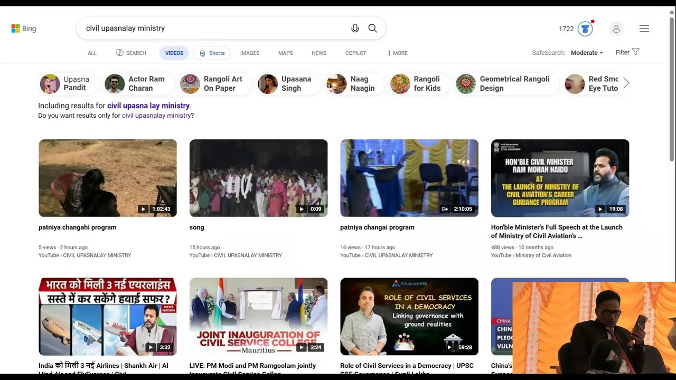Click the '488 views · 10 months ago' text
The height and width of the screenshot is (380, 676).
pos(522,248)
